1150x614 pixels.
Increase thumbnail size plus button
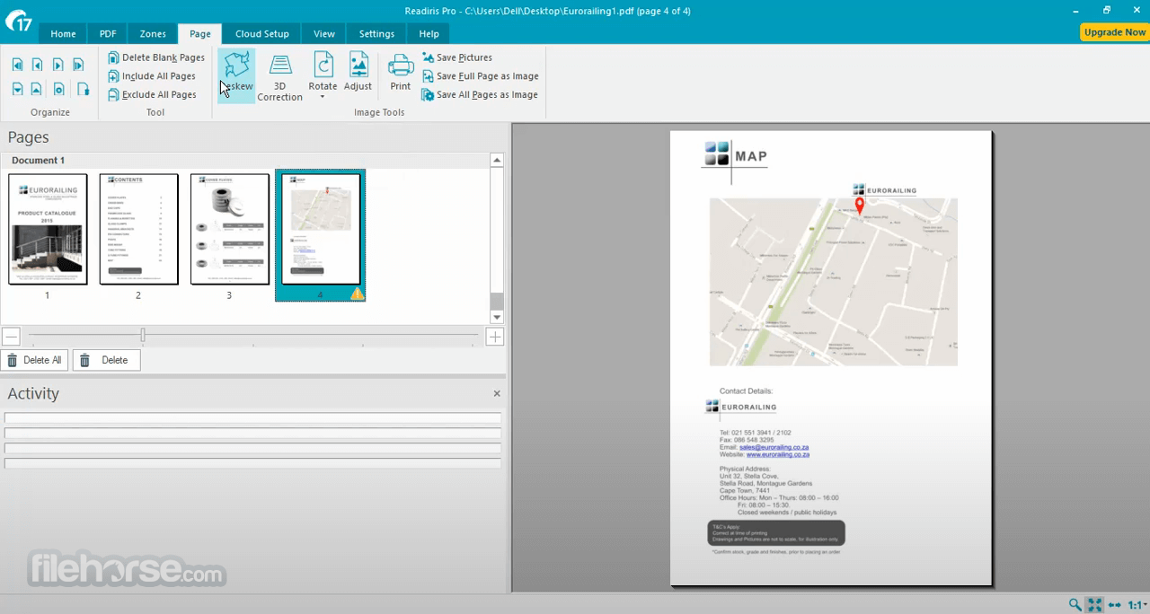pos(495,337)
